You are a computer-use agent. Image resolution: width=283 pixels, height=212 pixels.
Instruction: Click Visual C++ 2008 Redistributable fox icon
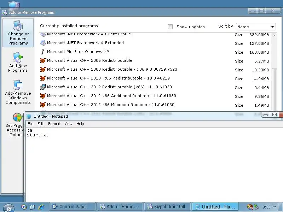tap(43, 69)
